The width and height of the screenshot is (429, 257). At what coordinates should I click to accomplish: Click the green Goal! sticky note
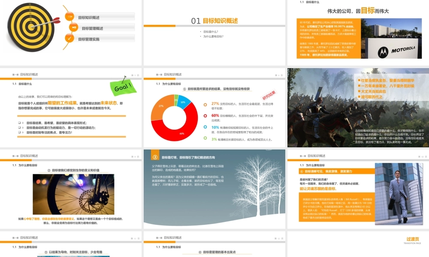[x=123, y=87]
